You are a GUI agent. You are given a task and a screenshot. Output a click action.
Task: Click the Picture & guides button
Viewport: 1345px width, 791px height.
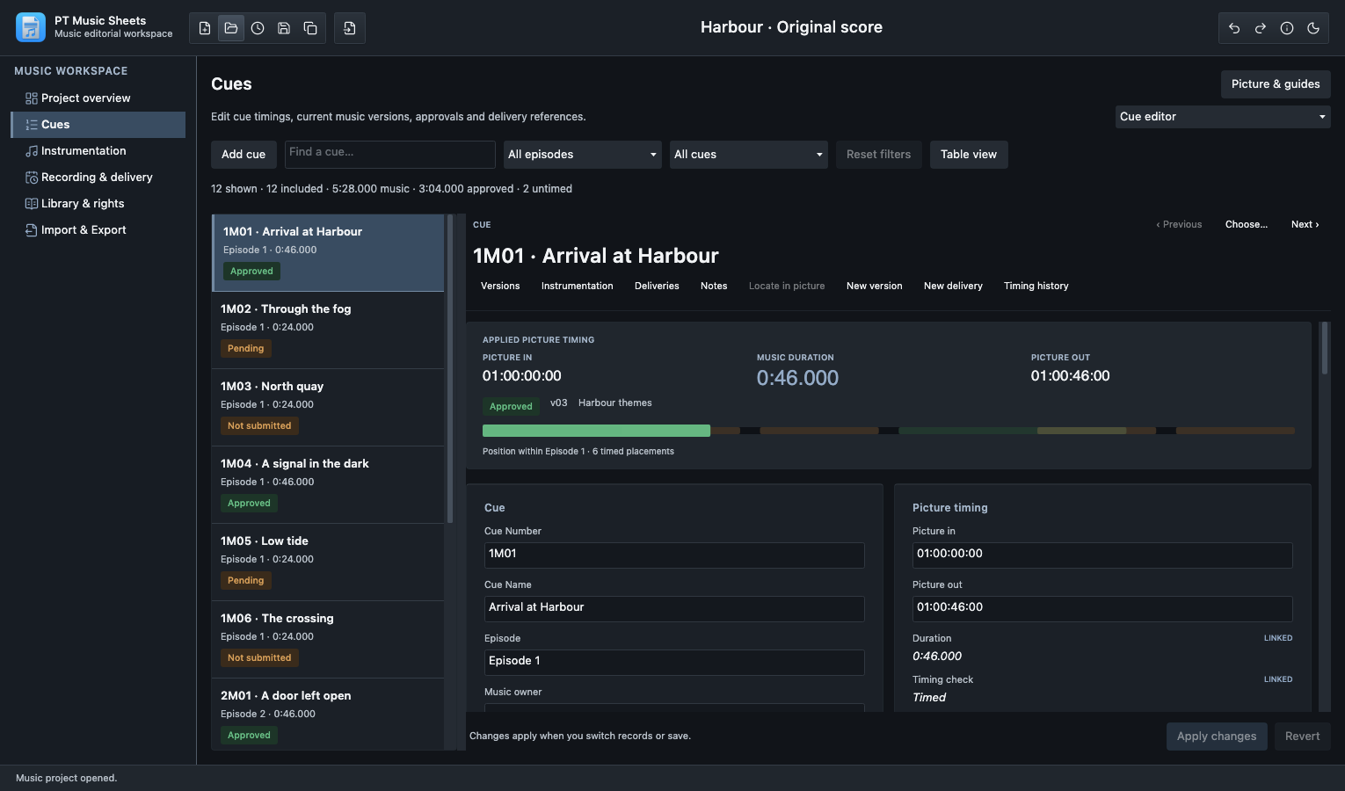[x=1276, y=84]
